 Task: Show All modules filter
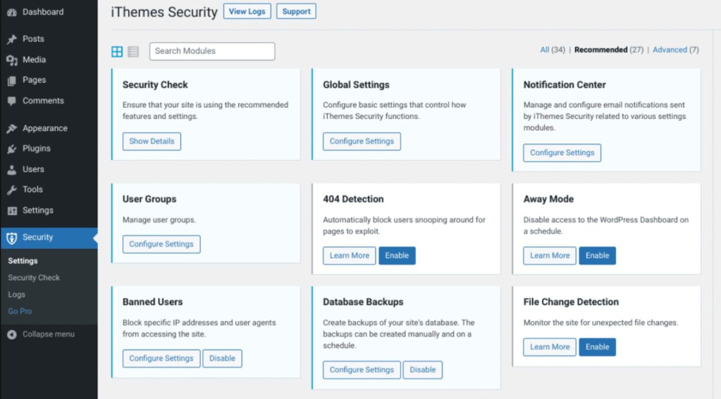tap(544, 50)
